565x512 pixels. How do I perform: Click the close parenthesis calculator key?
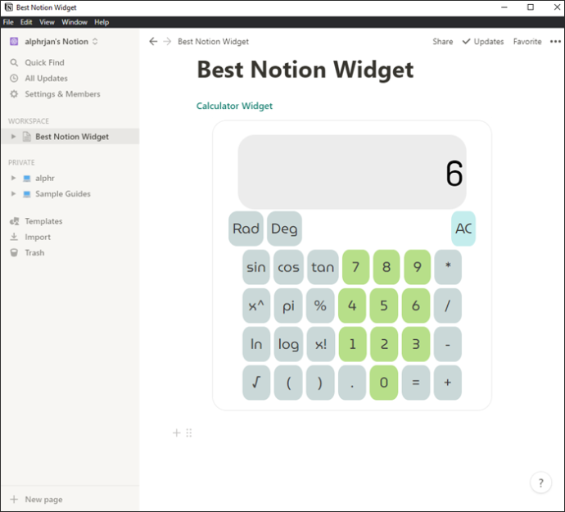point(320,383)
